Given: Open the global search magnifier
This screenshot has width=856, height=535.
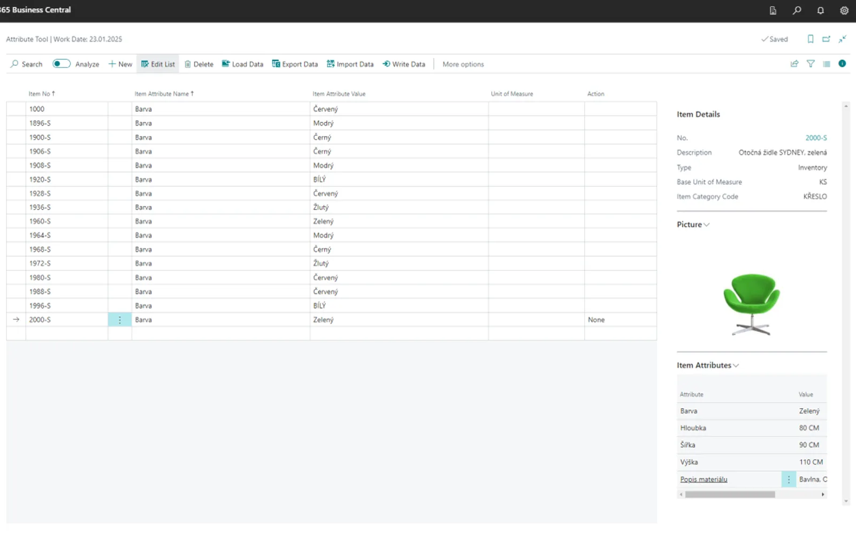Looking at the screenshot, I should tap(797, 10).
